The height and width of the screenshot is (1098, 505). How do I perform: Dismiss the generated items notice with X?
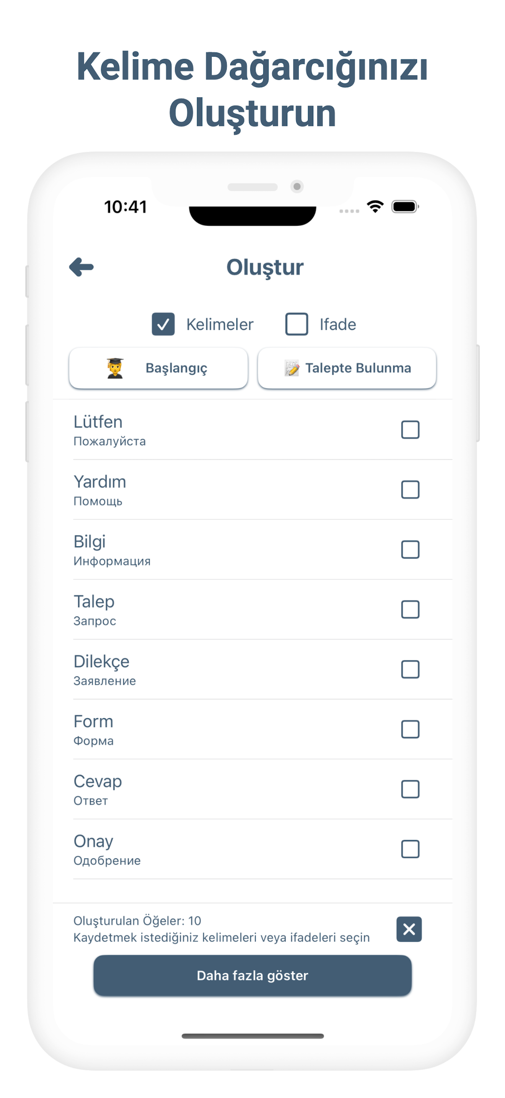(409, 929)
